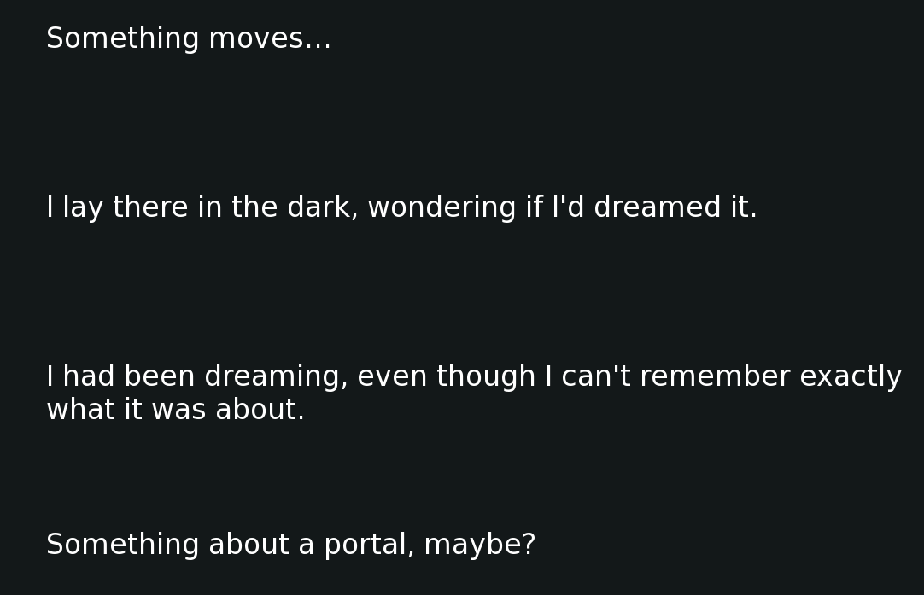The height and width of the screenshot is (595, 924).
Task: Click the word "portal,"
Action: click(x=369, y=545)
